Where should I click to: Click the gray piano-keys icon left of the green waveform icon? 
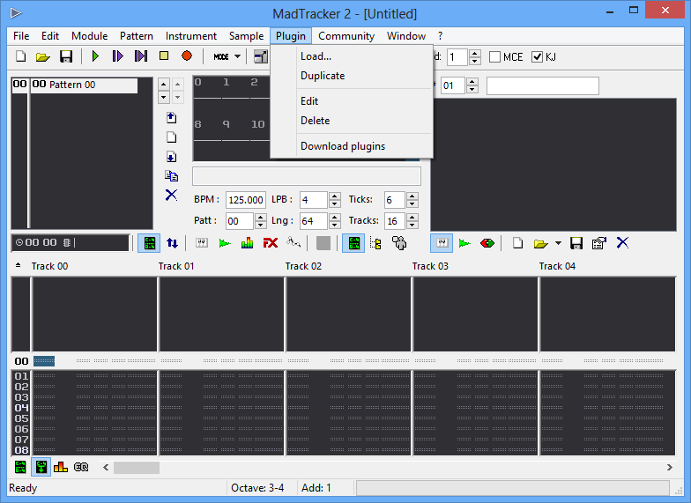[202, 243]
